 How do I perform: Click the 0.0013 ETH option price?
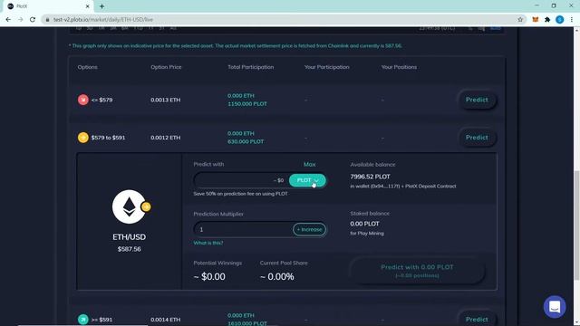pos(165,100)
